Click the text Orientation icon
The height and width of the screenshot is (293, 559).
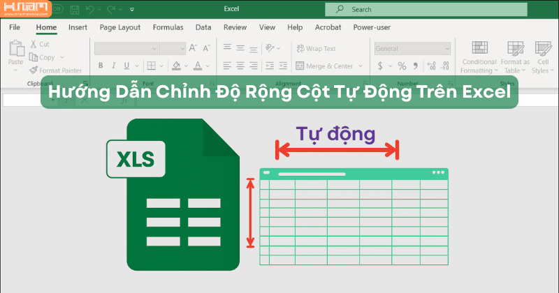coord(270,47)
